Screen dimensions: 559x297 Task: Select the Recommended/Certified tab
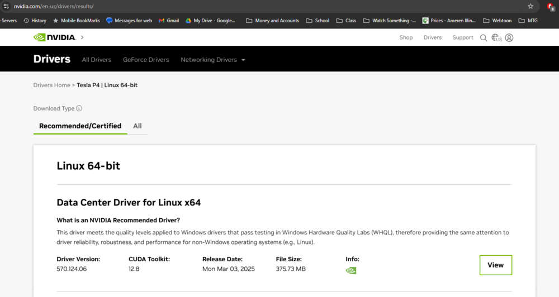(80, 126)
